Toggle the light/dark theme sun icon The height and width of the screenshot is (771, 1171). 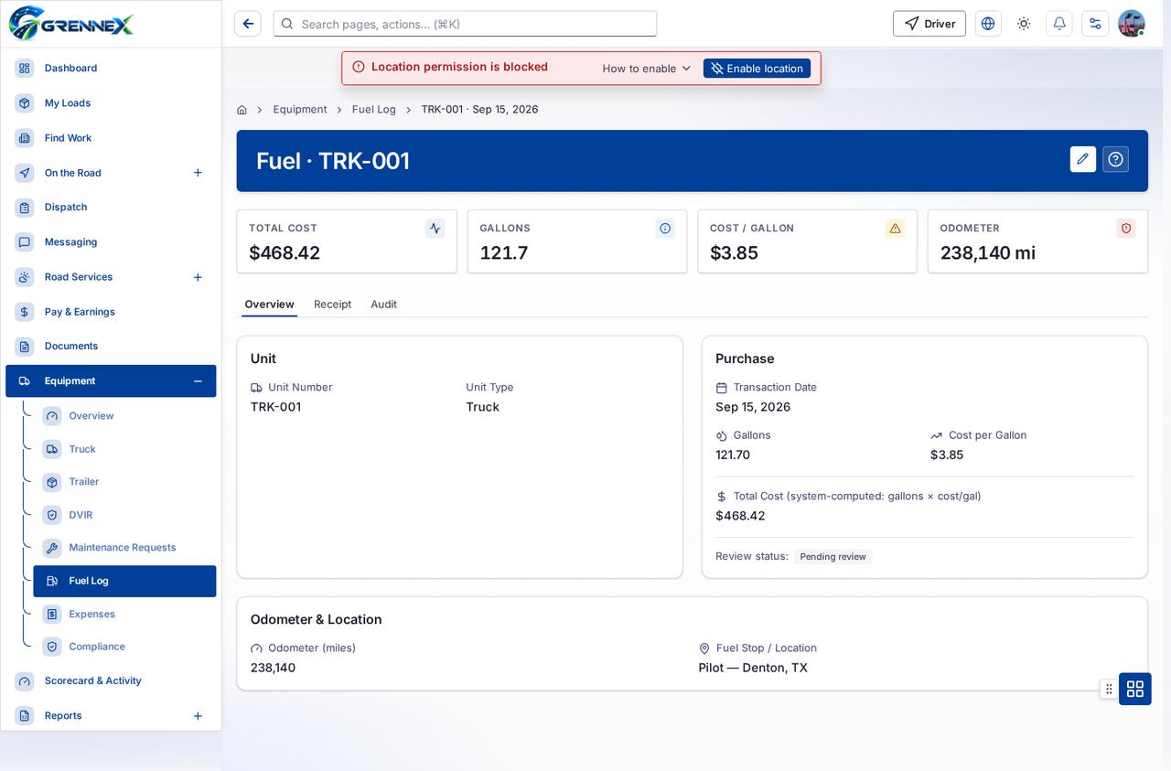[x=1024, y=24]
